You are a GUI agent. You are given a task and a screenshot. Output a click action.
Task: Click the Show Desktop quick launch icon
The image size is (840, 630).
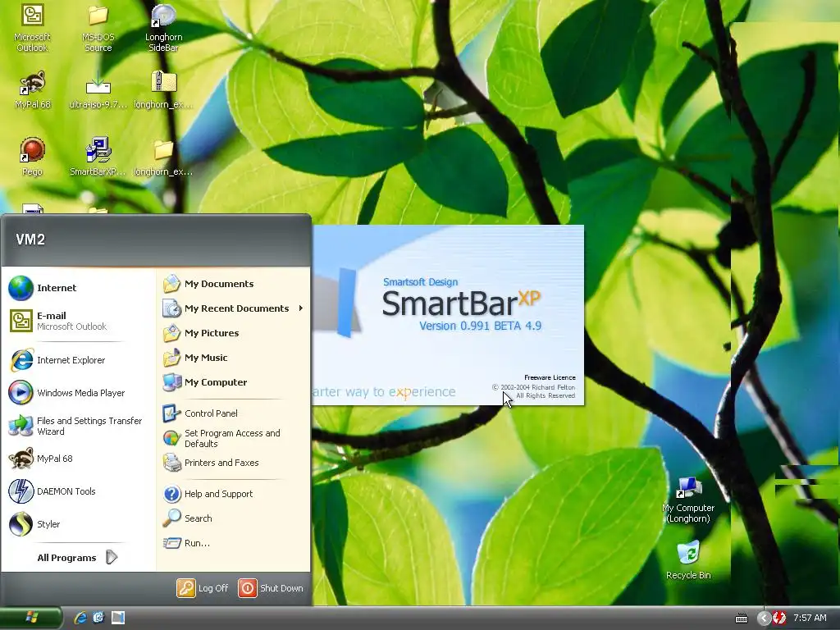pyautogui.click(x=118, y=618)
